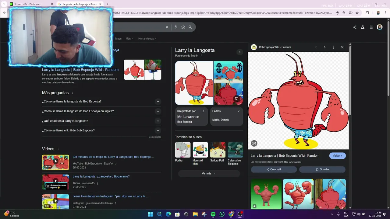Open the Chrome profile avatar in the toolbar

tap(378, 13)
